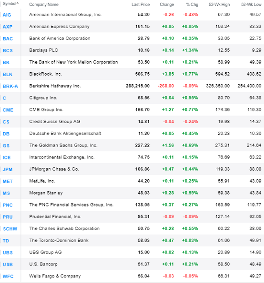Open the USB symbol link
Screen dimensions: 264x283
tap(8, 265)
